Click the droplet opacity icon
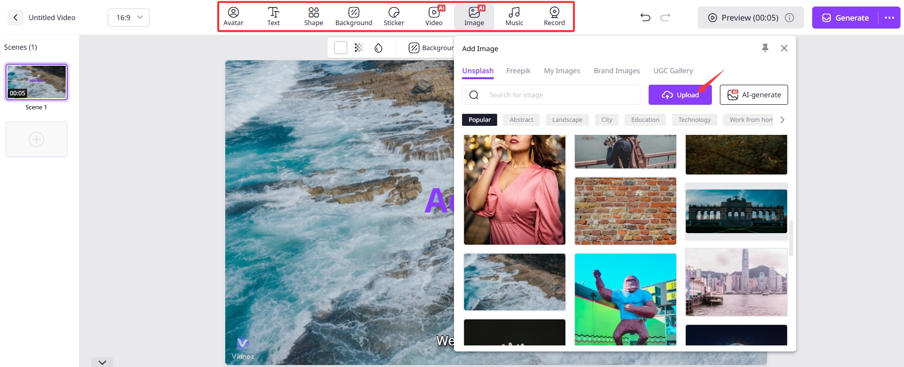The image size is (904, 367). click(379, 48)
